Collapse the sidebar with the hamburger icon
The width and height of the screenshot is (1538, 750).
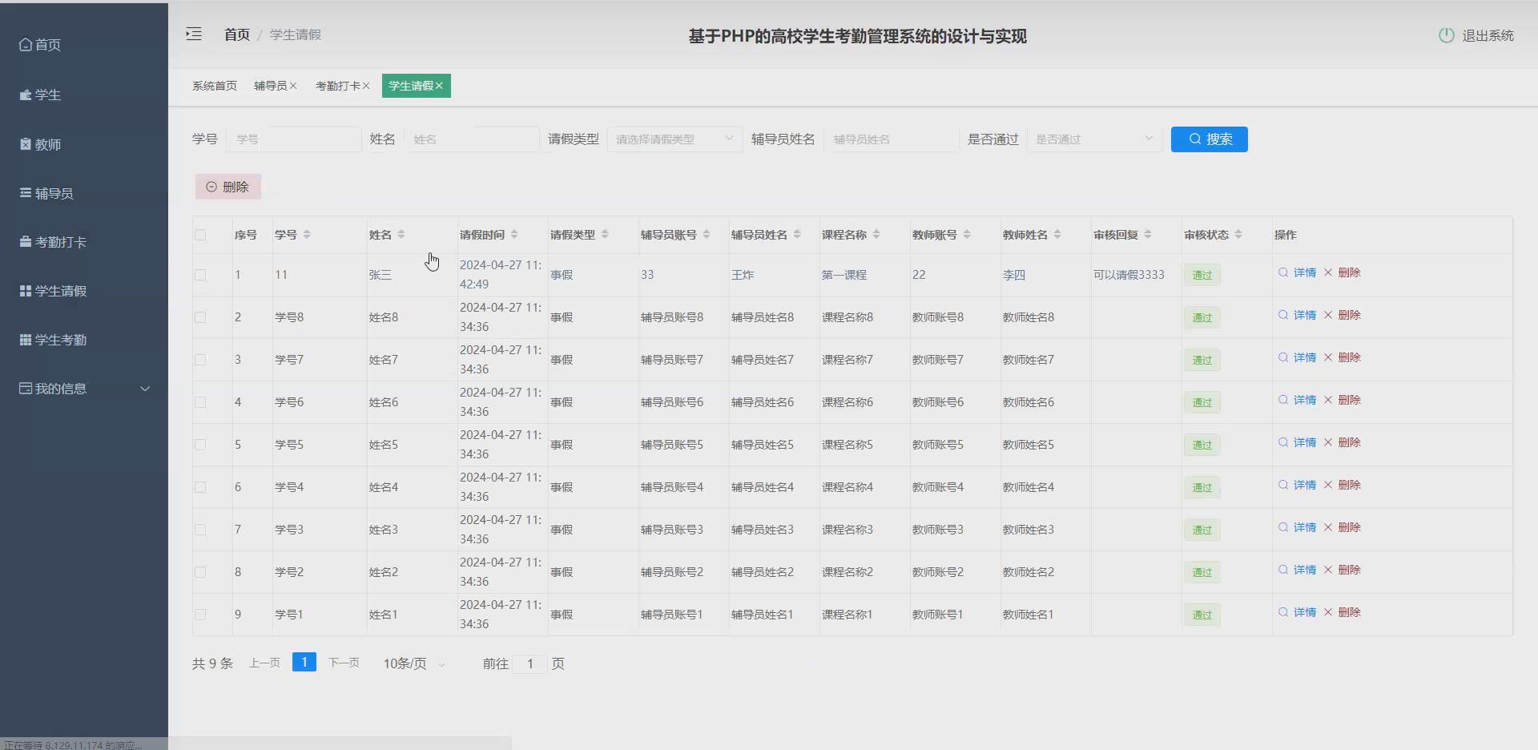pyautogui.click(x=193, y=34)
